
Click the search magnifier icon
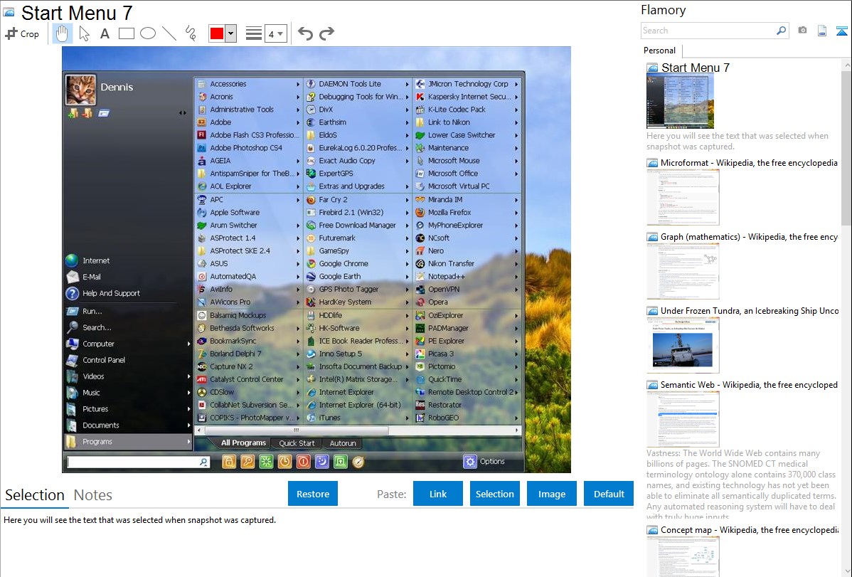tap(782, 31)
